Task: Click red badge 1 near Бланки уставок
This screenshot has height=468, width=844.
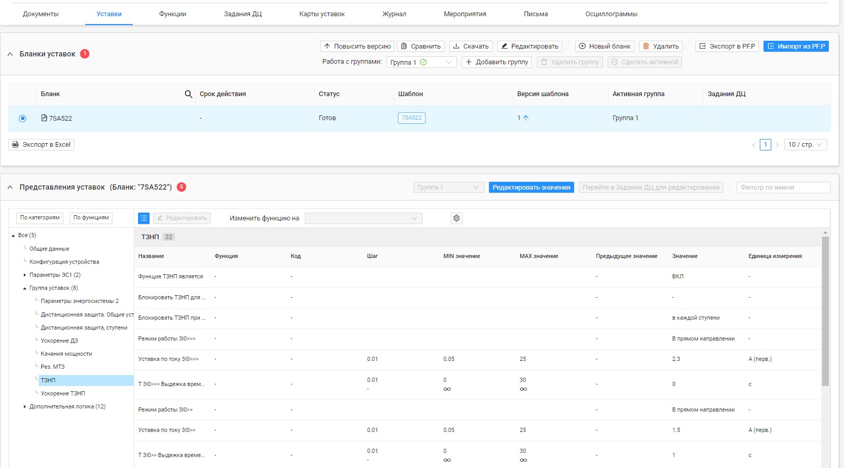Action: coord(85,54)
